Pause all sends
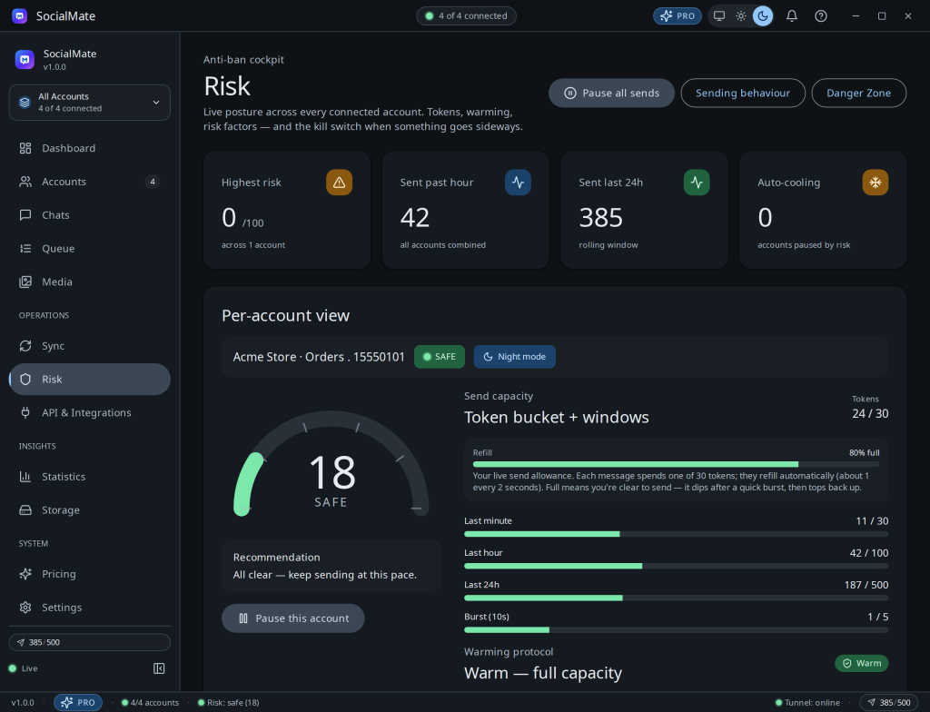The image size is (930, 712). [611, 94]
